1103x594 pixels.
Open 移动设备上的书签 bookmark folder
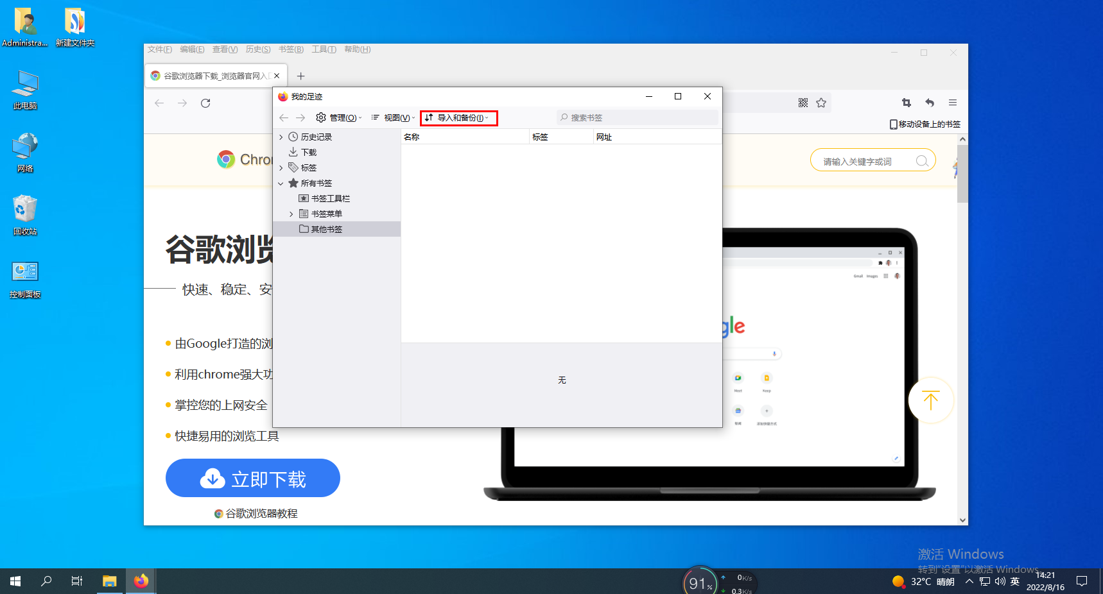(925, 124)
